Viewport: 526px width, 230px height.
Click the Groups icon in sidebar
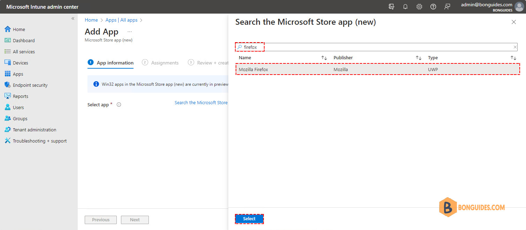coord(8,118)
